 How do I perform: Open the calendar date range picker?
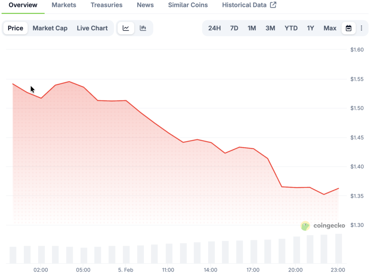(348, 28)
